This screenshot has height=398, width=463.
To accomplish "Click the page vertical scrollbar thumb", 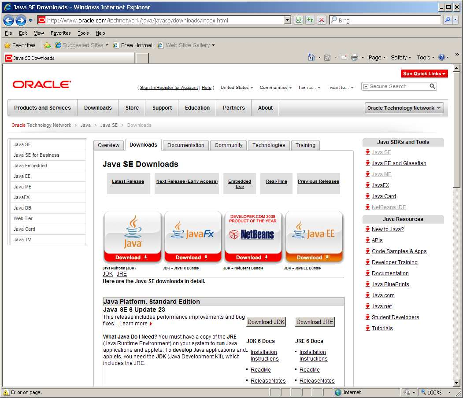I will [456, 130].
